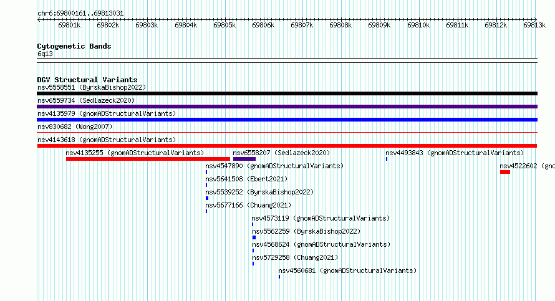The width and height of the screenshot is (555, 301).
Task: Click the blue marker under nsv5641508
Action: point(206,185)
